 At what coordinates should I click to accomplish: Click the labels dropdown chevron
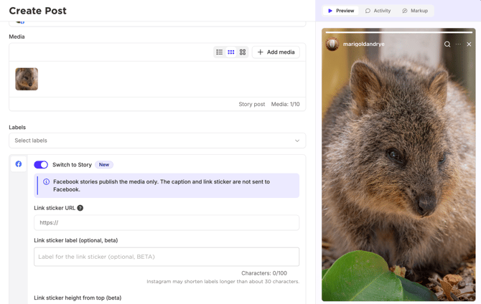(297, 141)
